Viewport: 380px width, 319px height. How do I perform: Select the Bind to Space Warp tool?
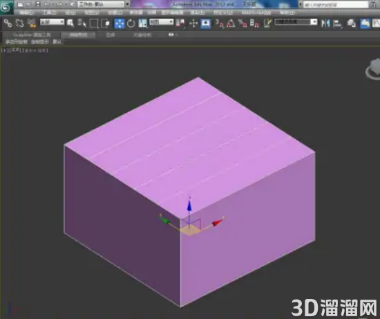(32, 24)
